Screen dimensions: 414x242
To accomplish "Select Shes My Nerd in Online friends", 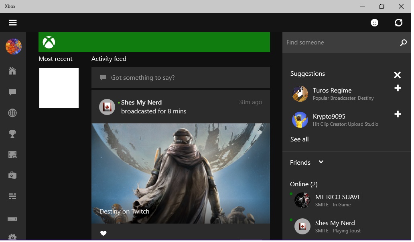I will [335, 223].
